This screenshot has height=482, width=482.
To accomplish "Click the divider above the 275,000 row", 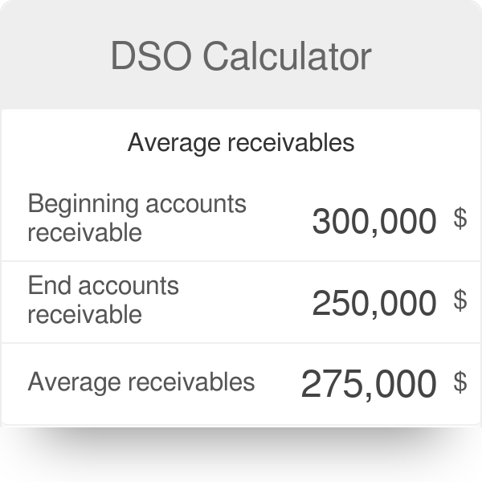I will pyautogui.click(x=241, y=343).
